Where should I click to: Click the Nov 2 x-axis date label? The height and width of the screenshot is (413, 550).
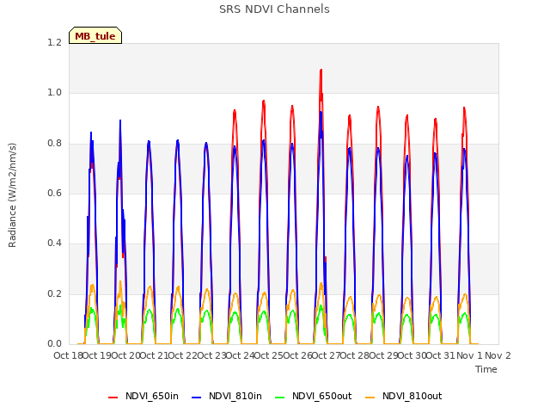click(x=498, y=355)
